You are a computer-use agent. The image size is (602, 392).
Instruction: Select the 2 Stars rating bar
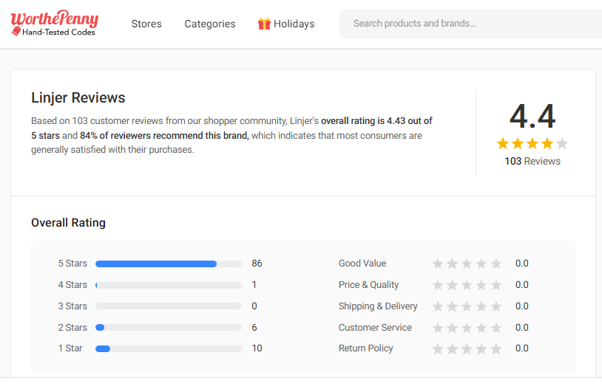169,328
